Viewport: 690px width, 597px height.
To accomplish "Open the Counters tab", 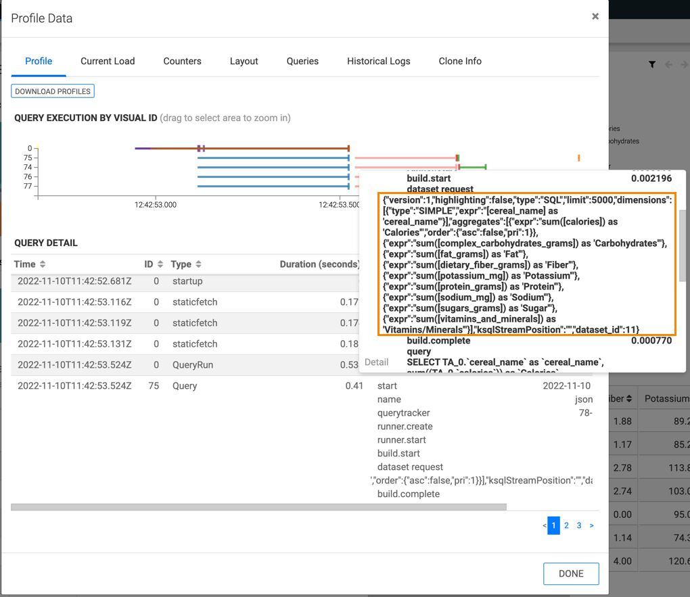I will 182,61.
